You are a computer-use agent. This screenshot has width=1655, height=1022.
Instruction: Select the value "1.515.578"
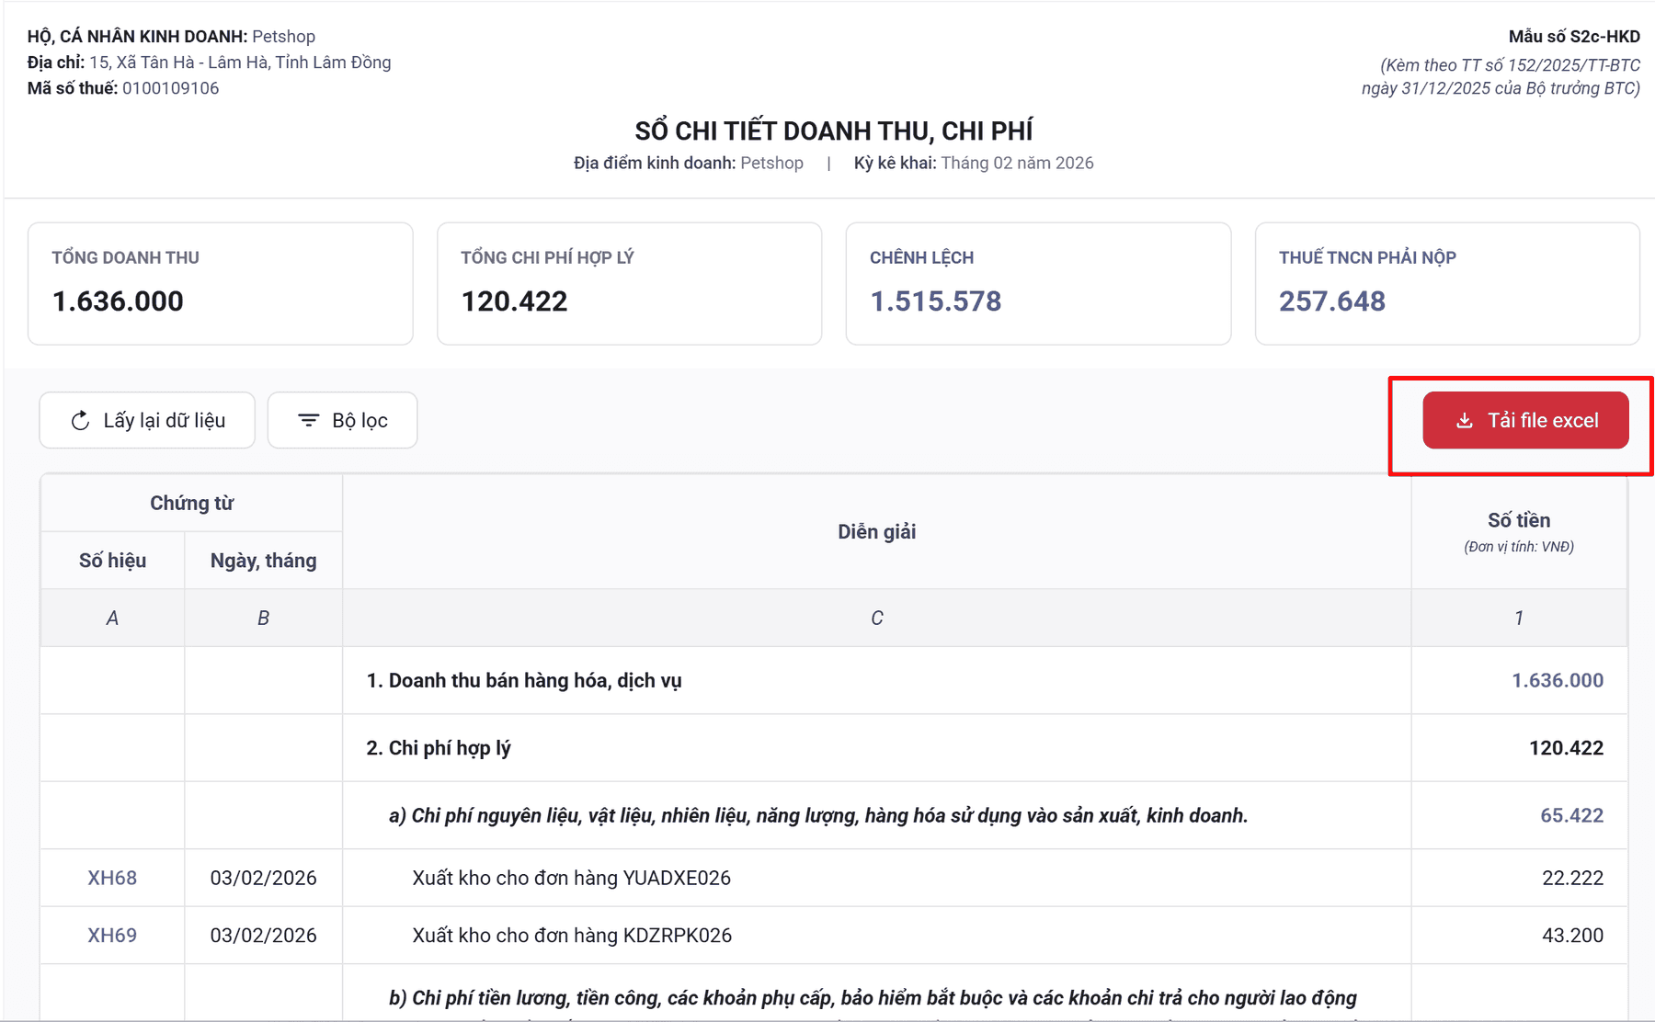[935, 301]
